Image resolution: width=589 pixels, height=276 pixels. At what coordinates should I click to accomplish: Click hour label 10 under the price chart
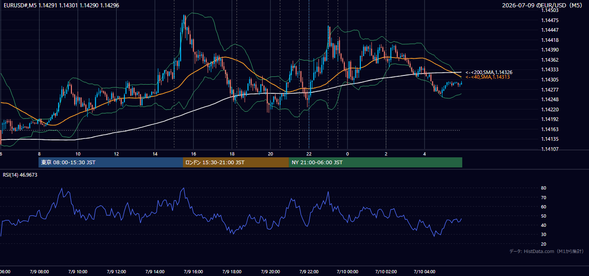click(x=78, y=154)
